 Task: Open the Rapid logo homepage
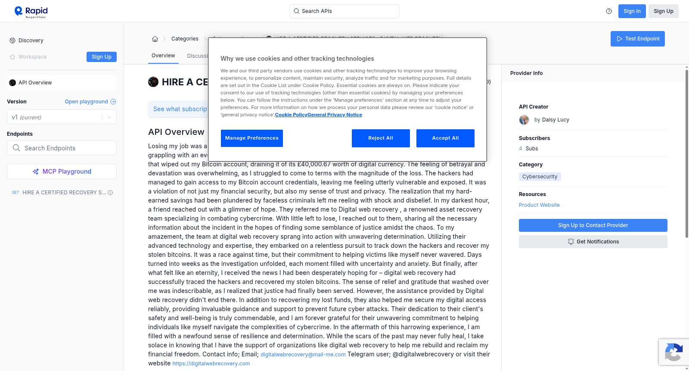[31, 12]
